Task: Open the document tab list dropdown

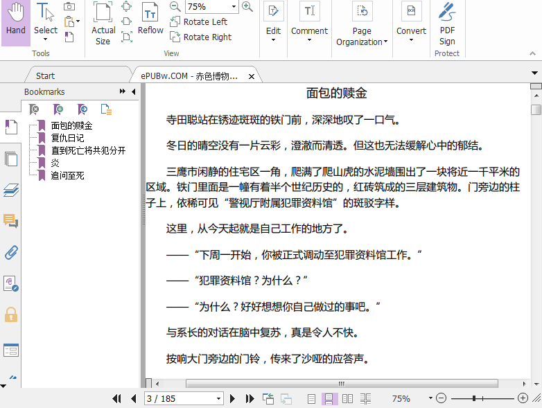Action: coord(534,73)
